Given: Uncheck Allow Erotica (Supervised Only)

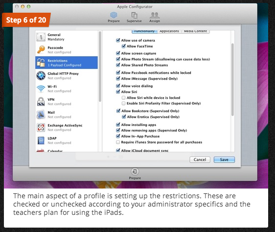Looking at the screenshot, I should [x=124, y=117].
